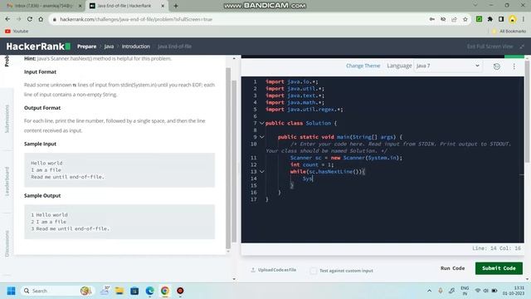Image resolution: width=531 pixels, height=299 pixels.
Task: Open the All Bookmarks folder
Action: tap(509, 32)
